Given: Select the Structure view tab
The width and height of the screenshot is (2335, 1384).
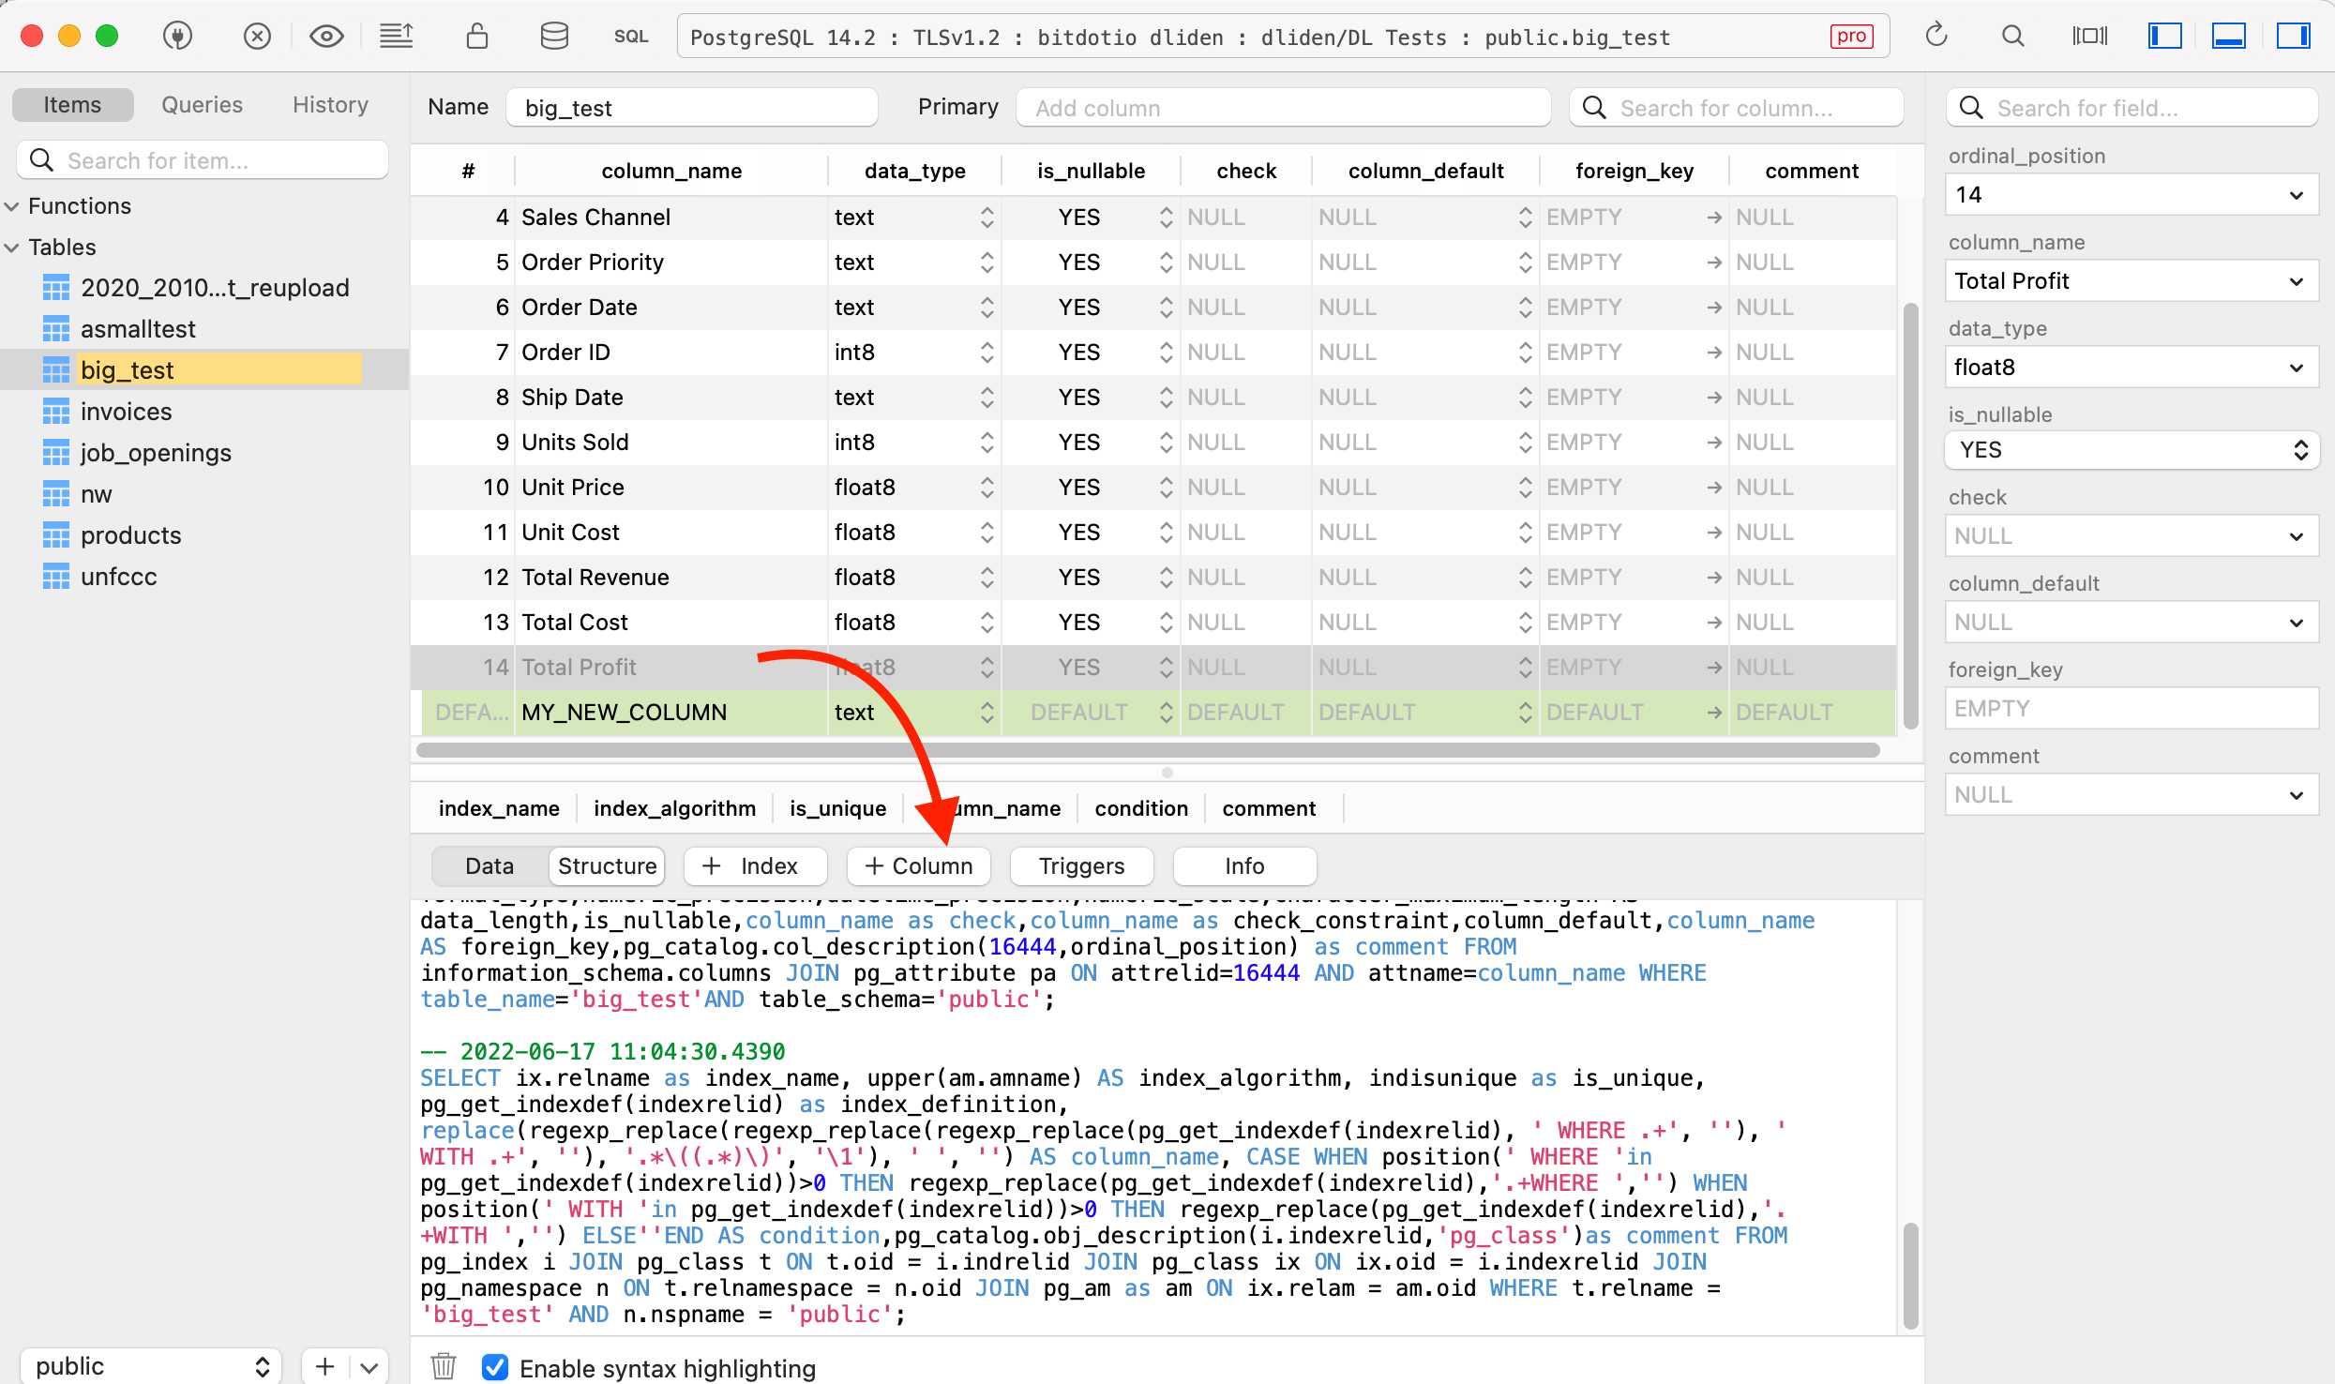Looking at the screenshot, I should click(607, 866).
